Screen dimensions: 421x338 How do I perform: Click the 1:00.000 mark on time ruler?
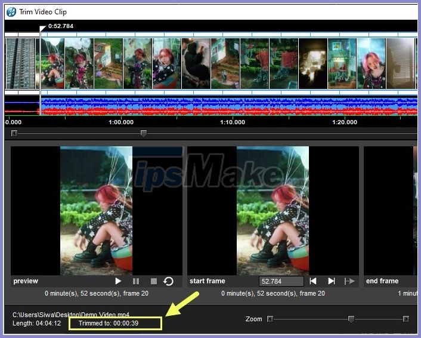tap(121, 122)
